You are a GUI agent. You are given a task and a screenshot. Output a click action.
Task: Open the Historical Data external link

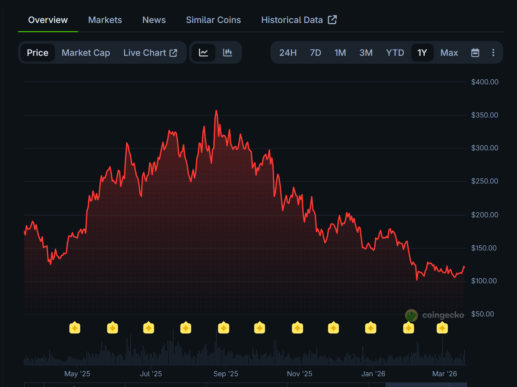pyautogui.click(x=299, y=20)
